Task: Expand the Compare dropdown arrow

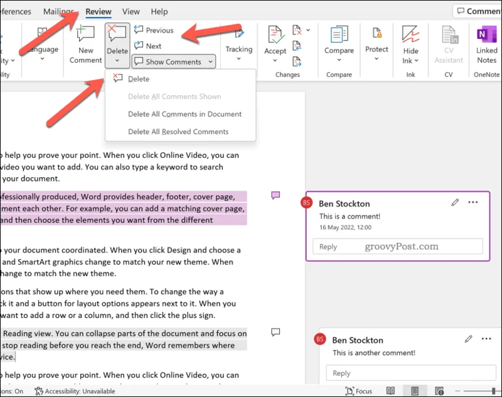Action: pos(339,59)
